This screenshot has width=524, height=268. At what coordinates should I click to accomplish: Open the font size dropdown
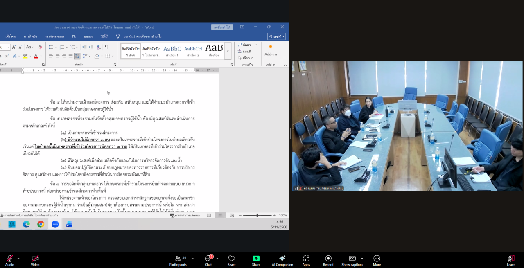tap(9, 47)
